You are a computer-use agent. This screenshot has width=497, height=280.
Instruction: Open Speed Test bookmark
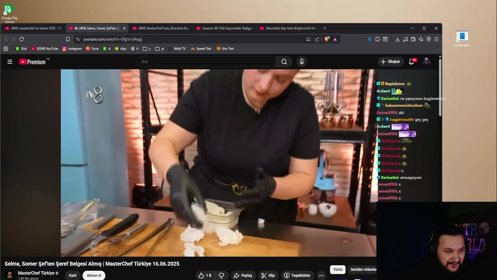tap(201, 49)
